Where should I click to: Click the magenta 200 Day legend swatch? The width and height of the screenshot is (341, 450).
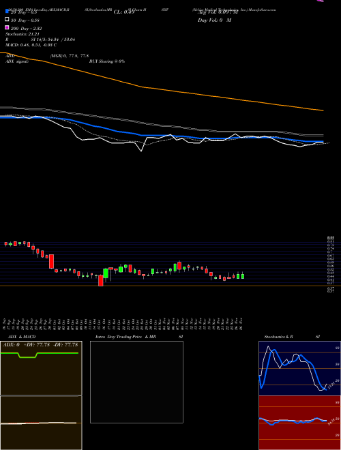click(7, 27)
